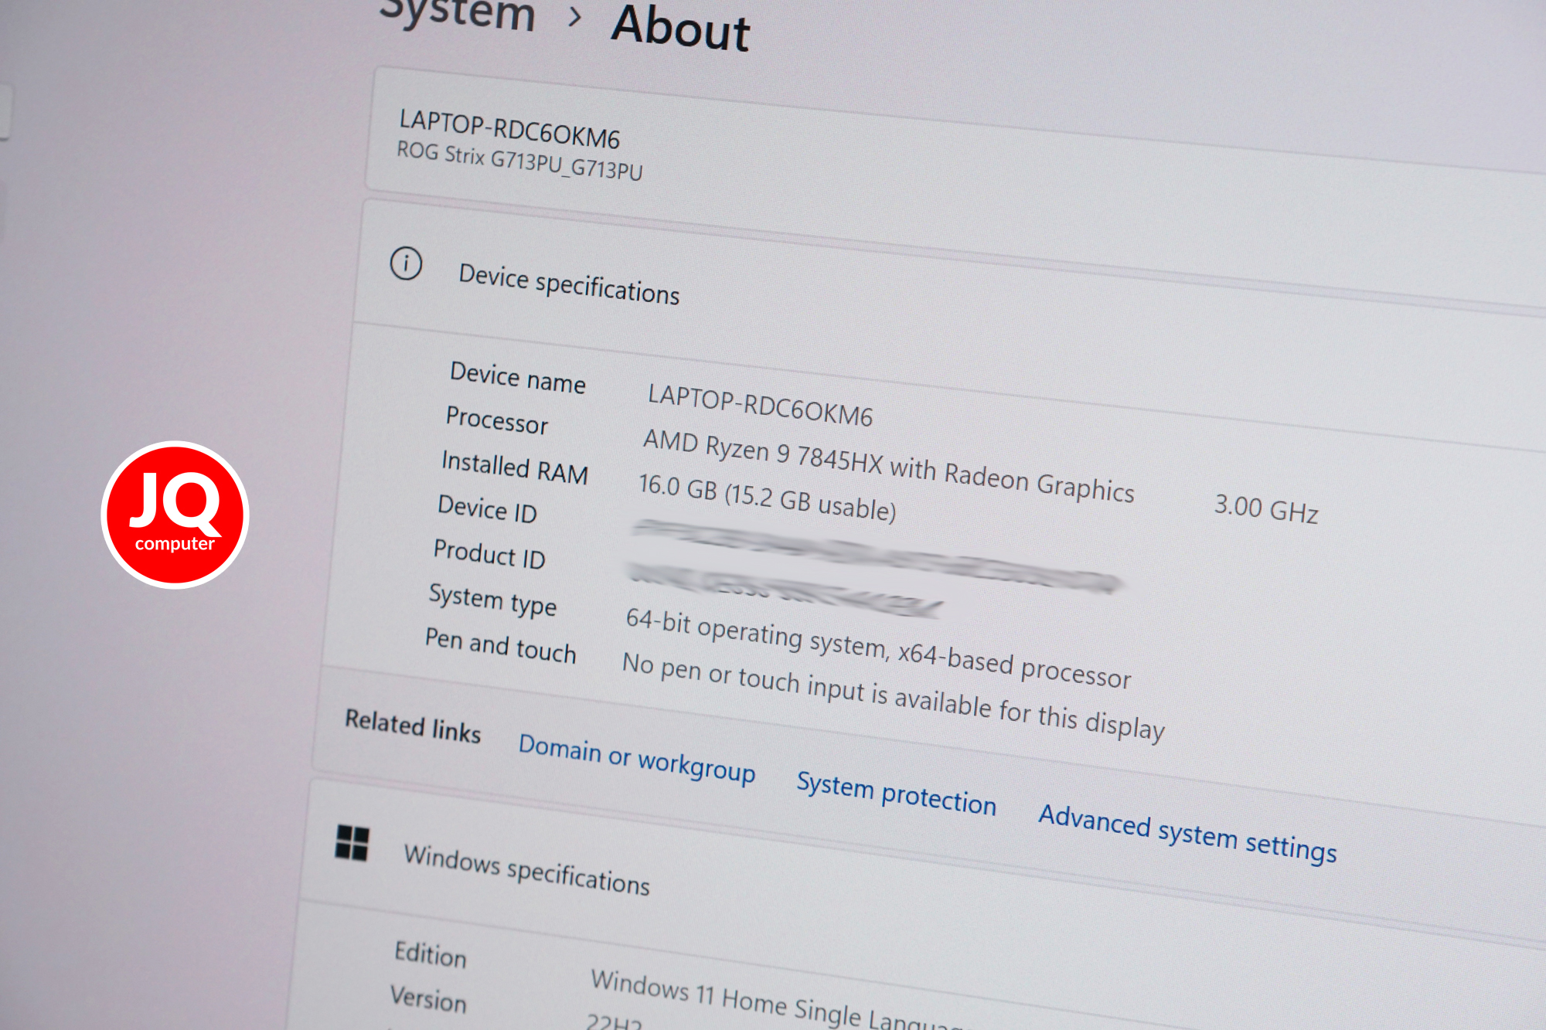This screenshot has width=1546, height=1030.
Task: Select the 3.00 GHz clock speed value
Action: 1266,508
